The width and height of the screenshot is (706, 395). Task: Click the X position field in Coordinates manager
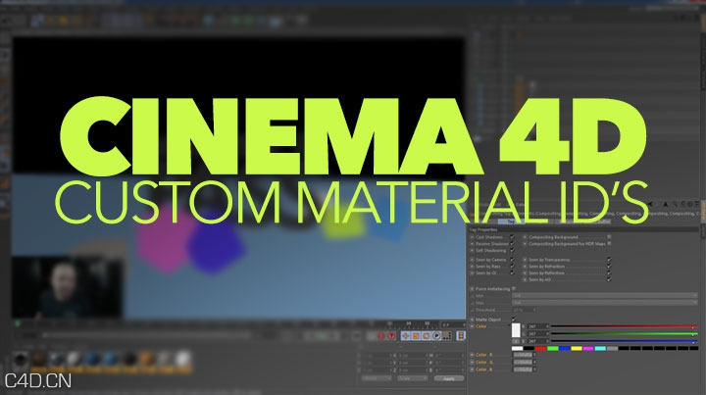pos(377,356)
